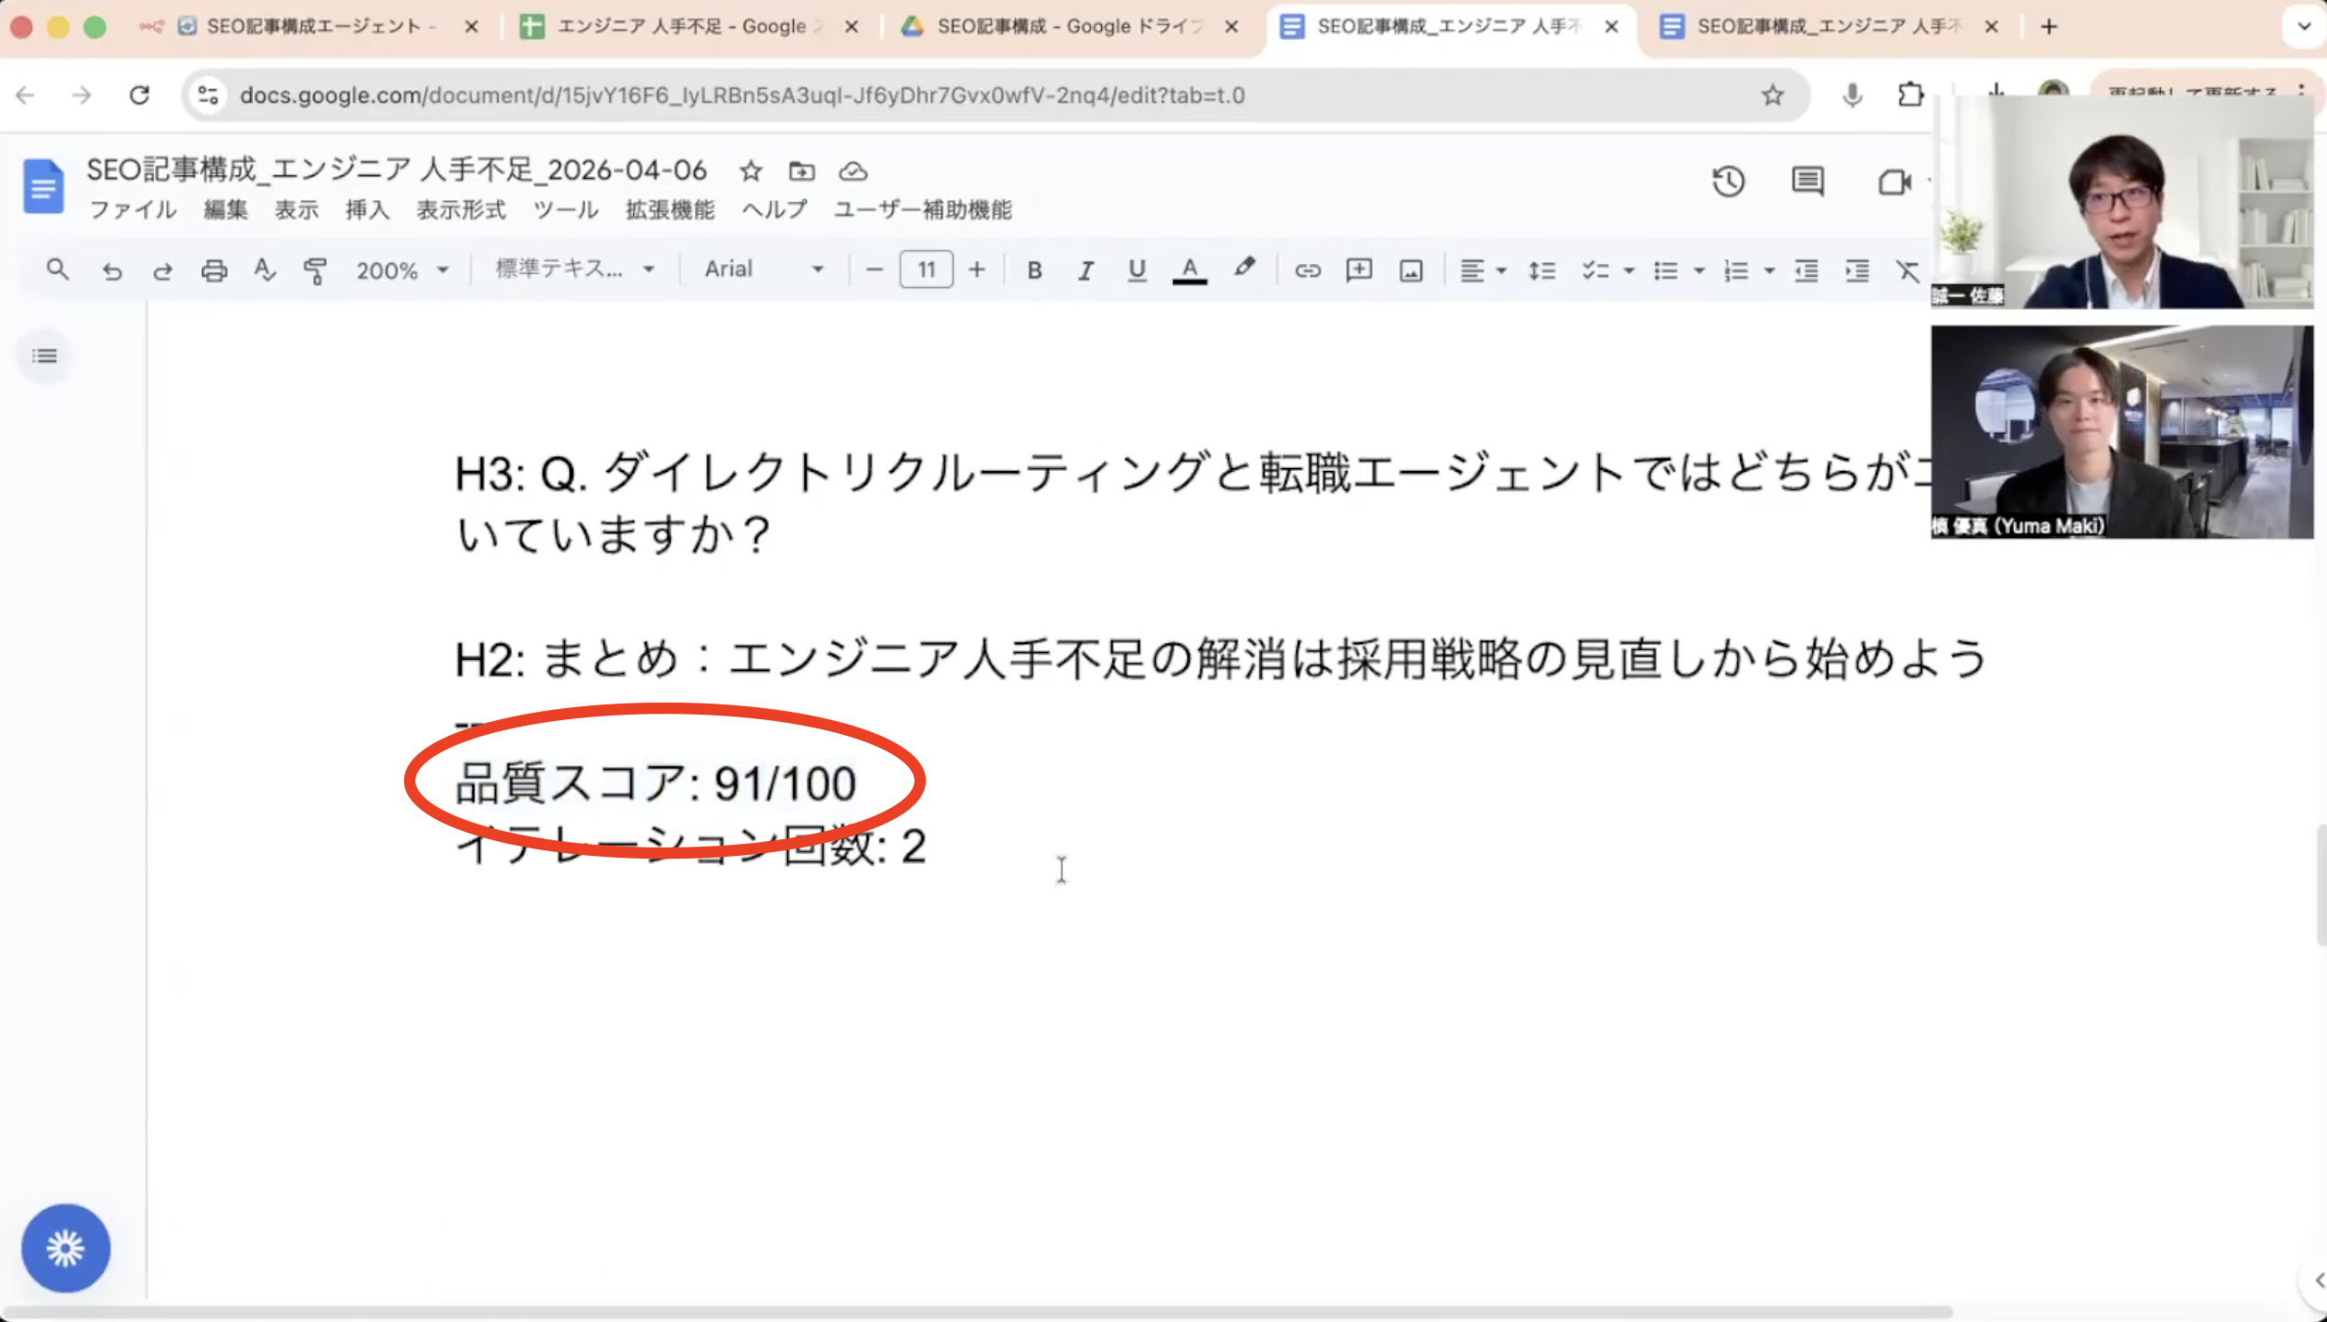This screenshot has width=2327, height=1322.
Task: Bookmark this page with the star
Action: pos(1772,95)
